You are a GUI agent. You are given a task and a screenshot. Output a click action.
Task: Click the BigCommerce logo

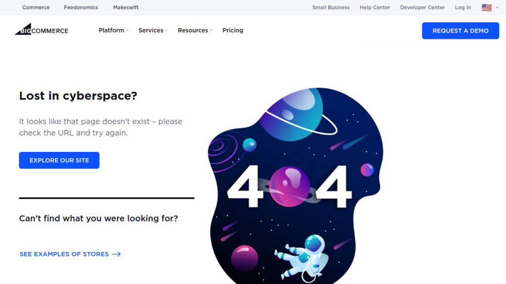click(x=42, y=30)
